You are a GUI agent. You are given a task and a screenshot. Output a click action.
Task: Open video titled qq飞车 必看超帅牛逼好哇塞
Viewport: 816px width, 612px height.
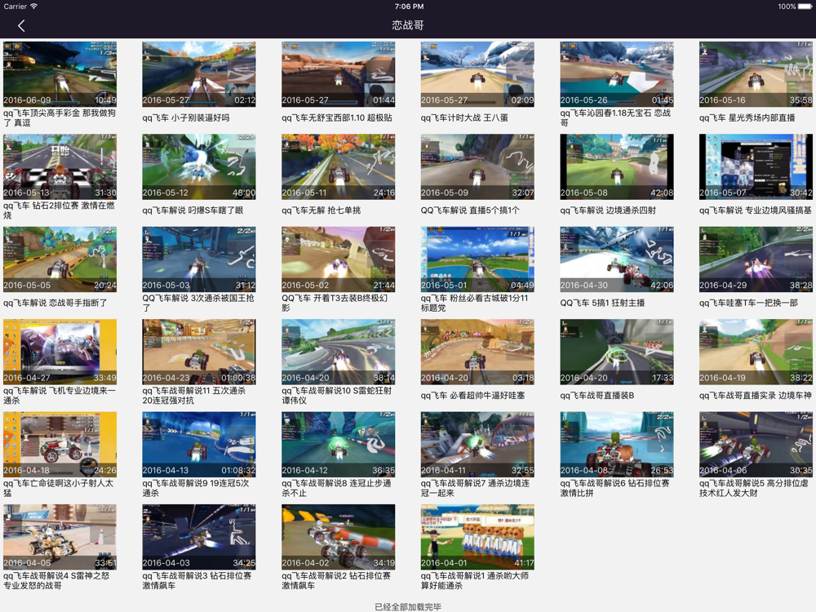pyautogui.click(x=472, y=396)
